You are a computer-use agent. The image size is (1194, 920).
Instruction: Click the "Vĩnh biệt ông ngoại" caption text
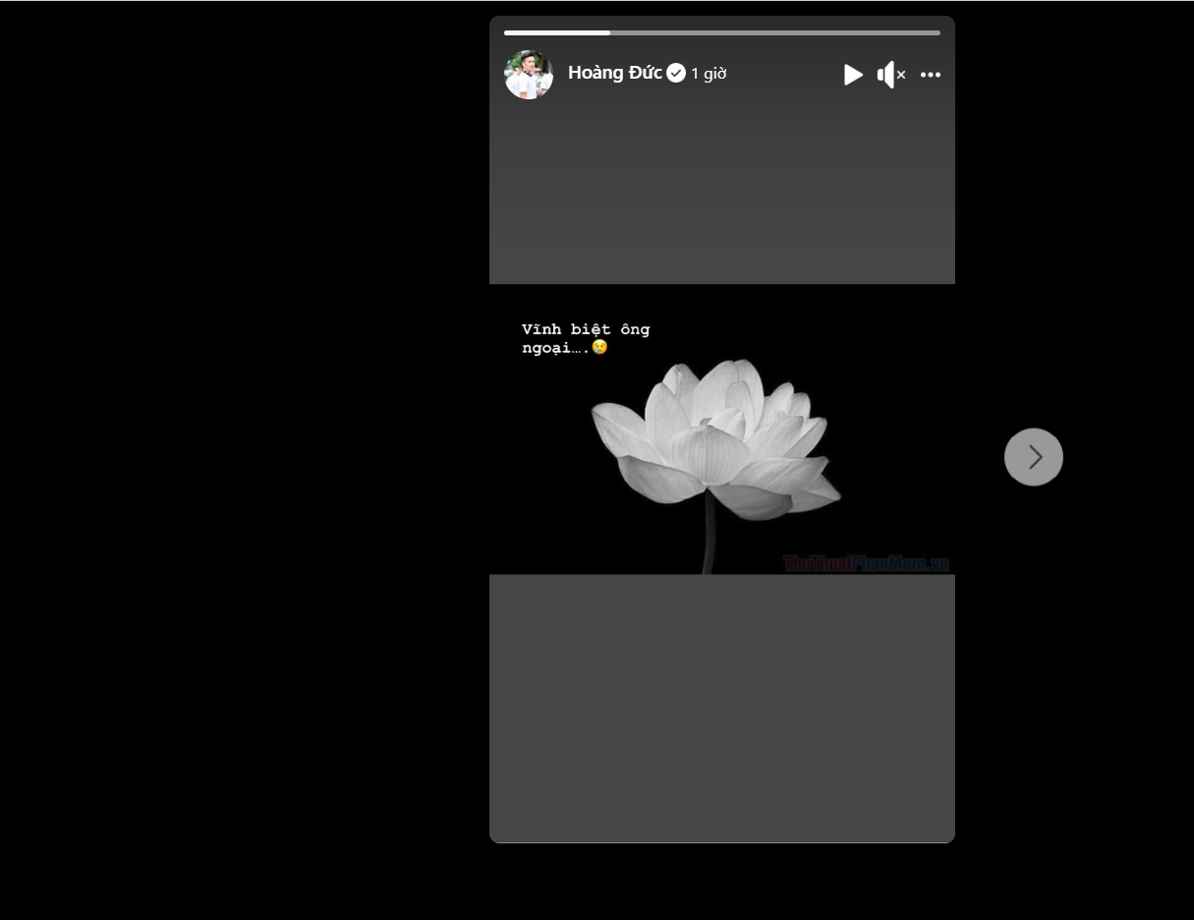click(585, 329)
